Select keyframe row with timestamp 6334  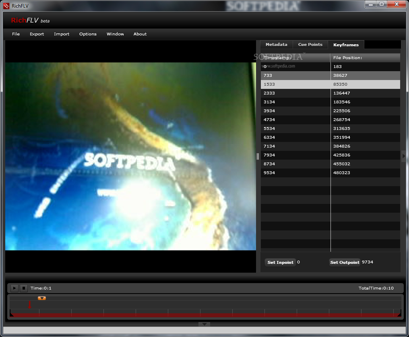pyautogui.click(x=331, y=138)
